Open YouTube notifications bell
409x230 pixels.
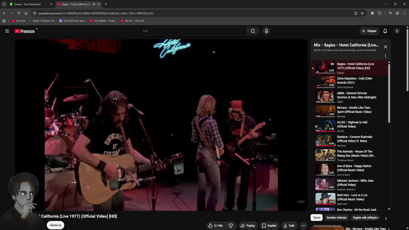click(385, 31)
